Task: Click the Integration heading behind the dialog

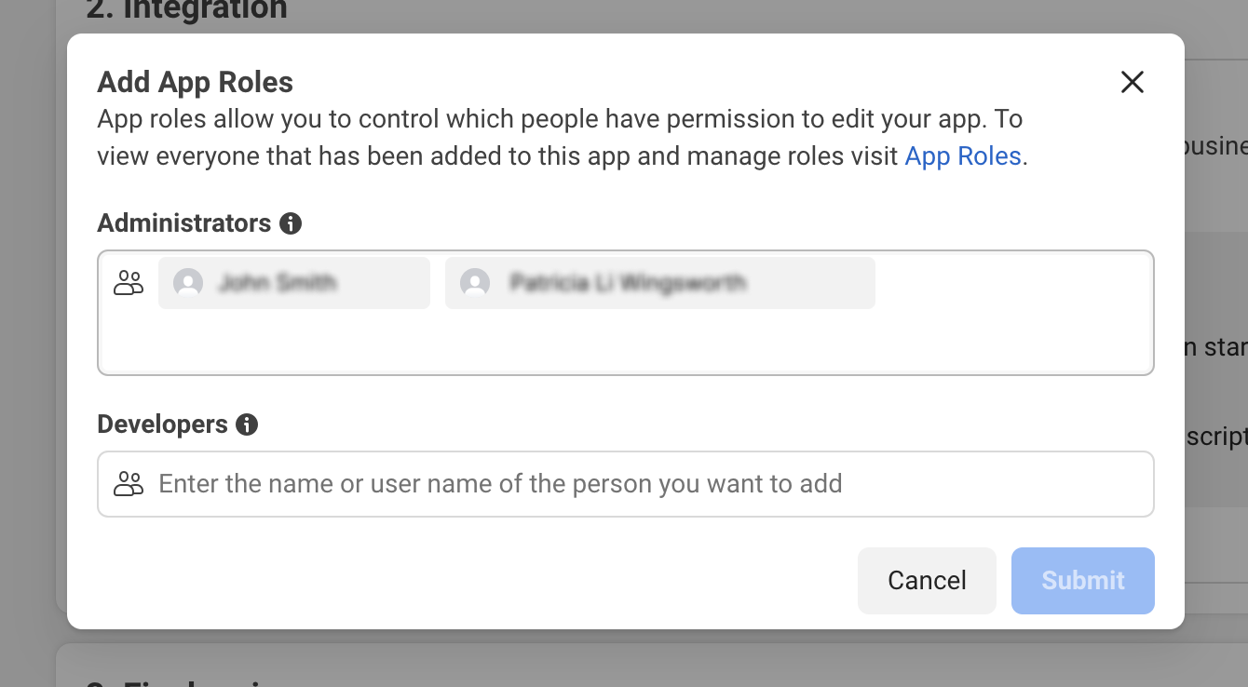Action: coord(186,11)
